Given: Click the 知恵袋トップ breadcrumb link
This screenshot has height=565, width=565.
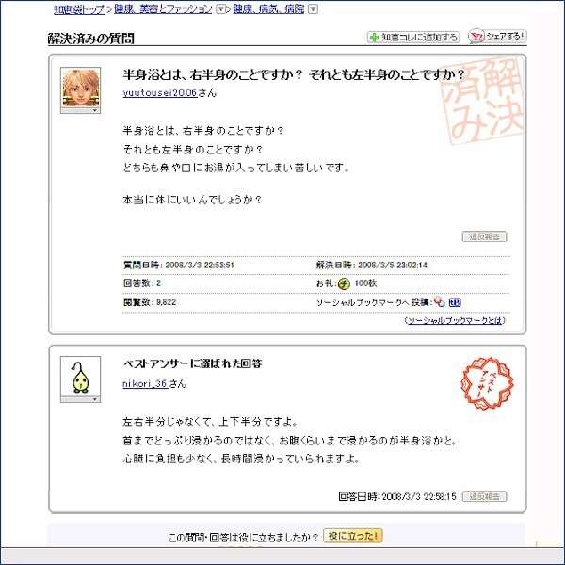Looking at the screenshot, I should (79, 9).
